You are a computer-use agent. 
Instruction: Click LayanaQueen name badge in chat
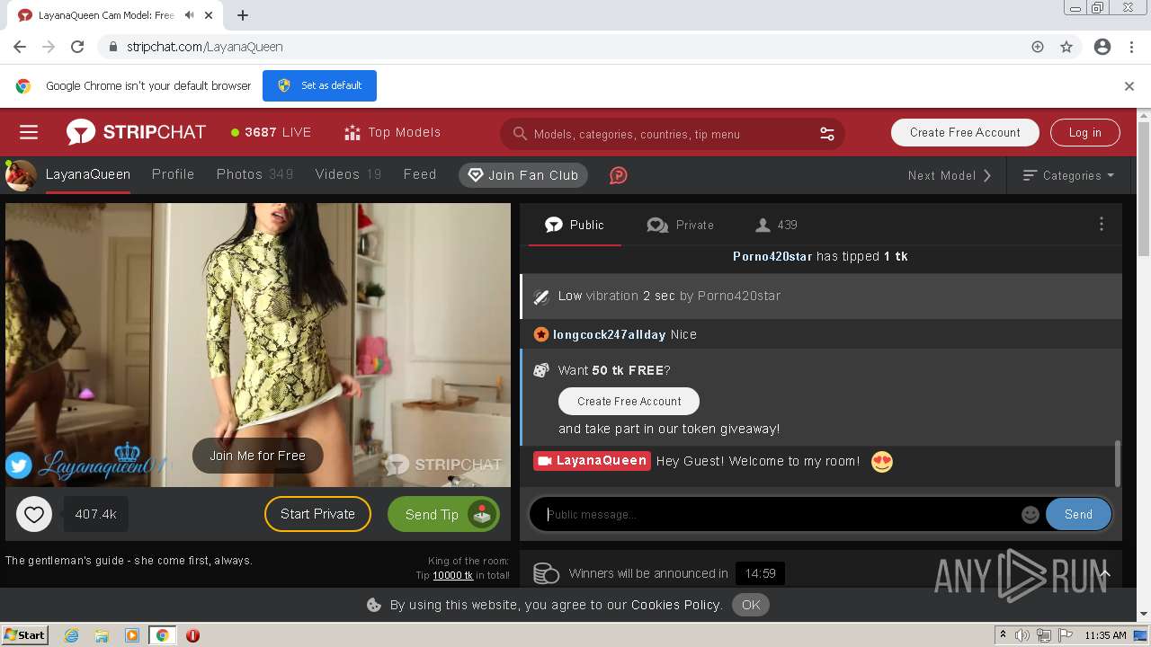tap(592, 460)
